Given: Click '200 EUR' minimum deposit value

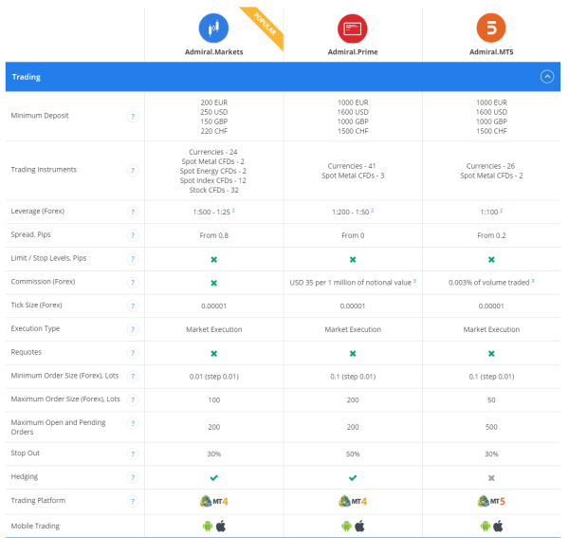Looking at the screenshot, I should tap(213, 102).
